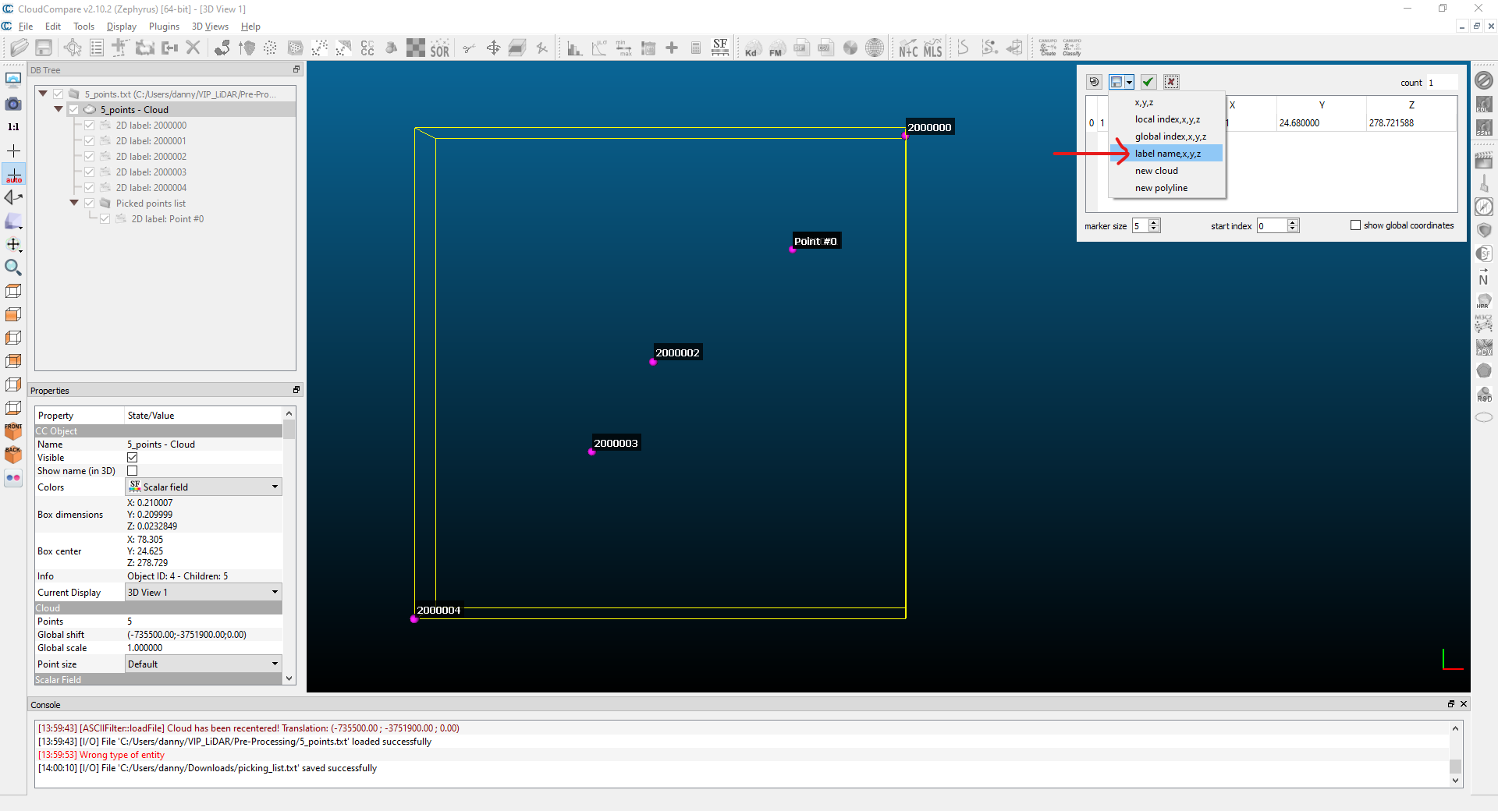Uncheck the 2D label: 2000002 checkbox
1498x811 pixels.
pos(90,157)
